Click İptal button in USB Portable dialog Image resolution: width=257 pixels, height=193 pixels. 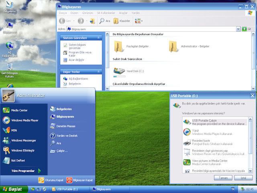point(243,178)
